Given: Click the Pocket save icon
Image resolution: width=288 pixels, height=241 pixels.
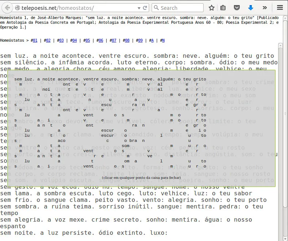Looking at the screenshot, I should pyautogui.click(x=237, y=8).
